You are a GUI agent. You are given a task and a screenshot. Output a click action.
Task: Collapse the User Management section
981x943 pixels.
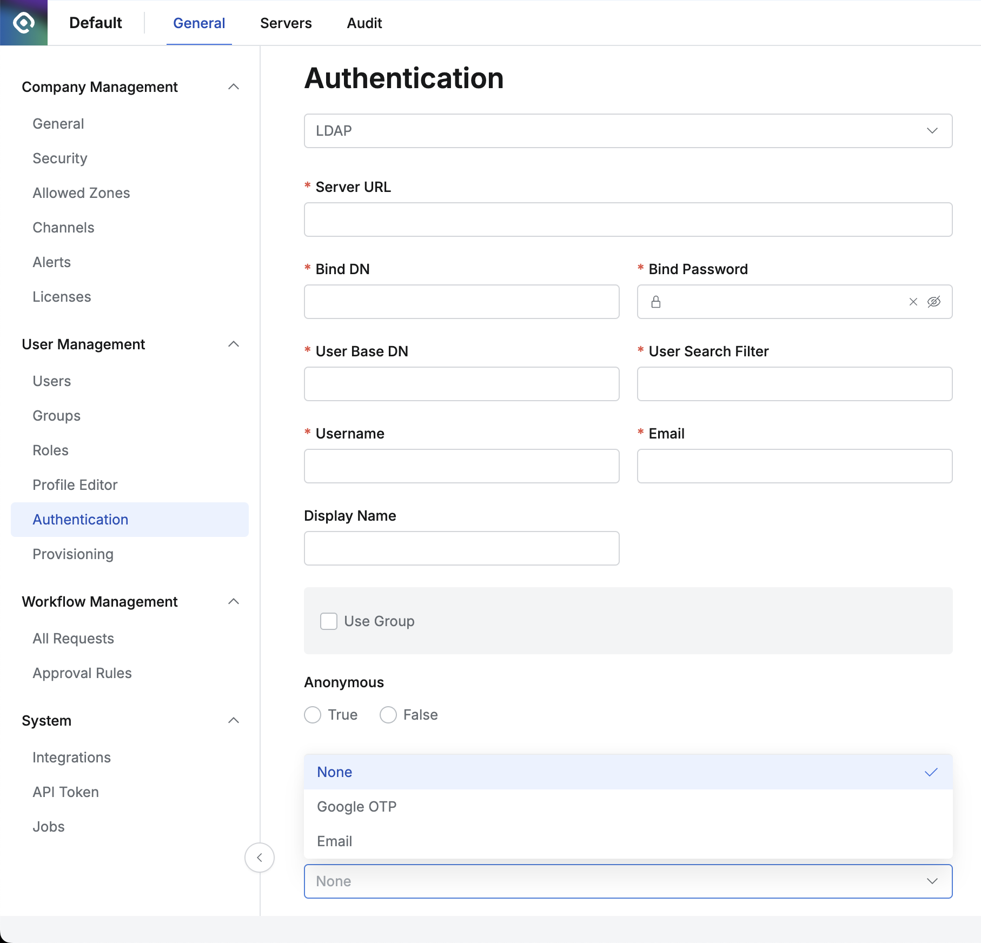tap(234, 344)
